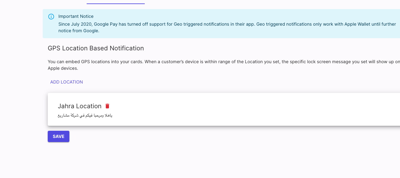Click "notice from Google." line in banner
Screen dimensions: 400x178
click(x=79, y=31)
